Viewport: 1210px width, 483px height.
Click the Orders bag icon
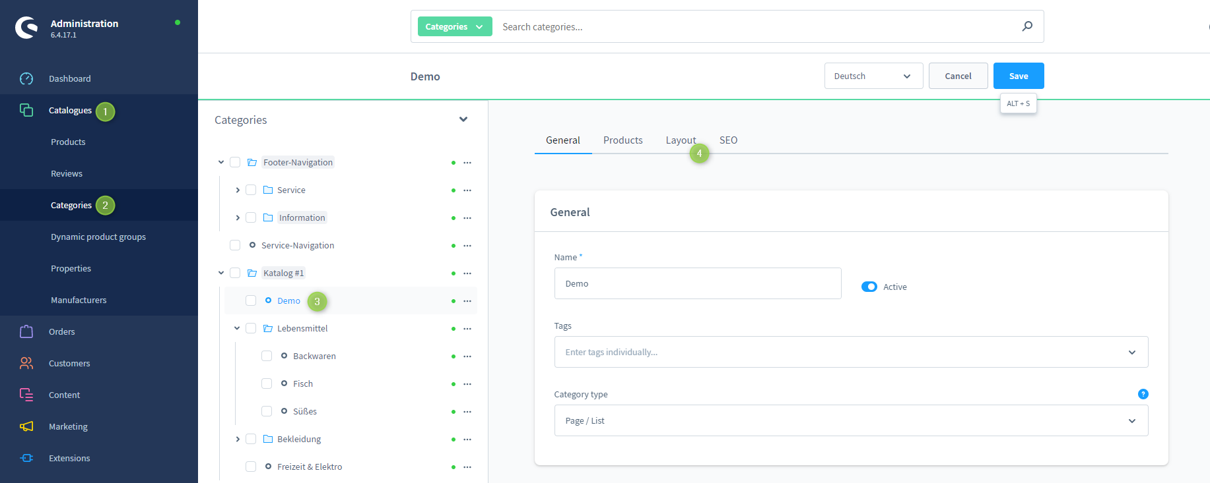(x=26, y=331)
